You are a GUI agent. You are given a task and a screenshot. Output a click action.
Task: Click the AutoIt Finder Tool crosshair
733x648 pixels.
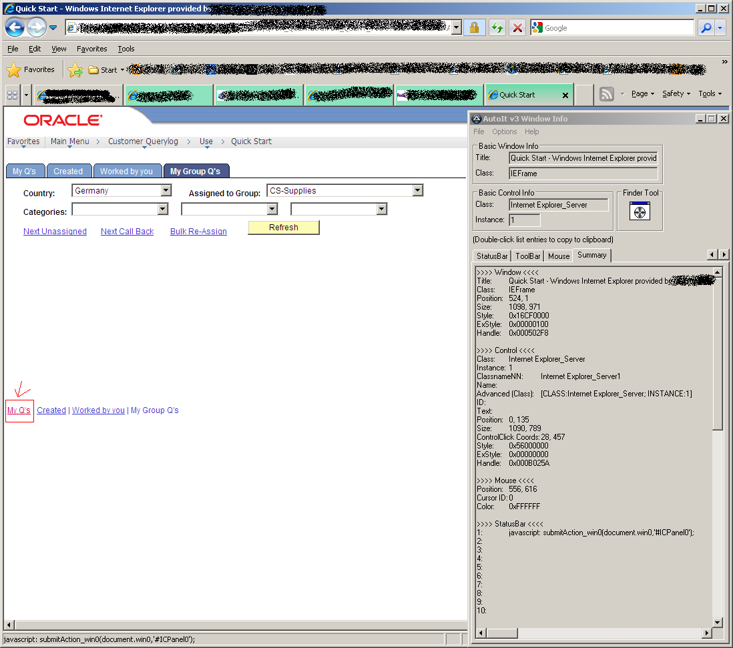(639, 212)
